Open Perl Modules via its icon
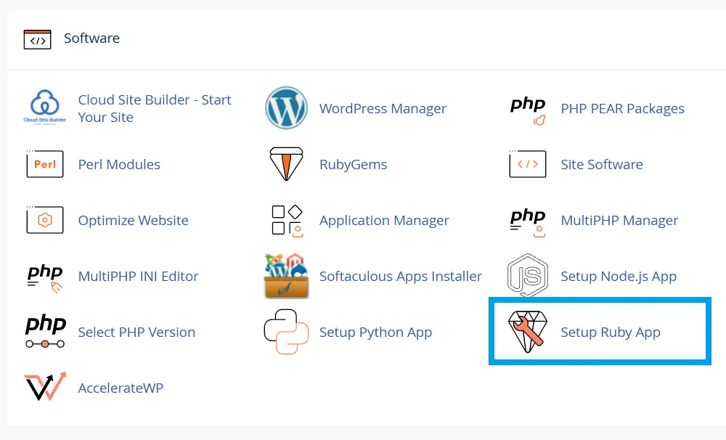Image resolution: width=726 pixels, height=440 pixels. tap(44, 164)
